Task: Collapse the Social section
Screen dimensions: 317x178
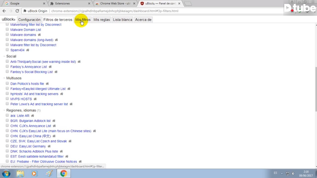Action: click(4, 56)
